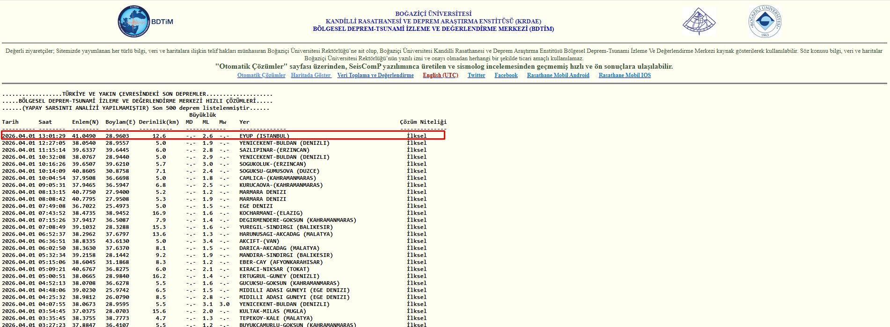890x327 pixels.
Task: Select the KULTAK-MILAS (MUGLA) row
Action: (x=272, y=311)
